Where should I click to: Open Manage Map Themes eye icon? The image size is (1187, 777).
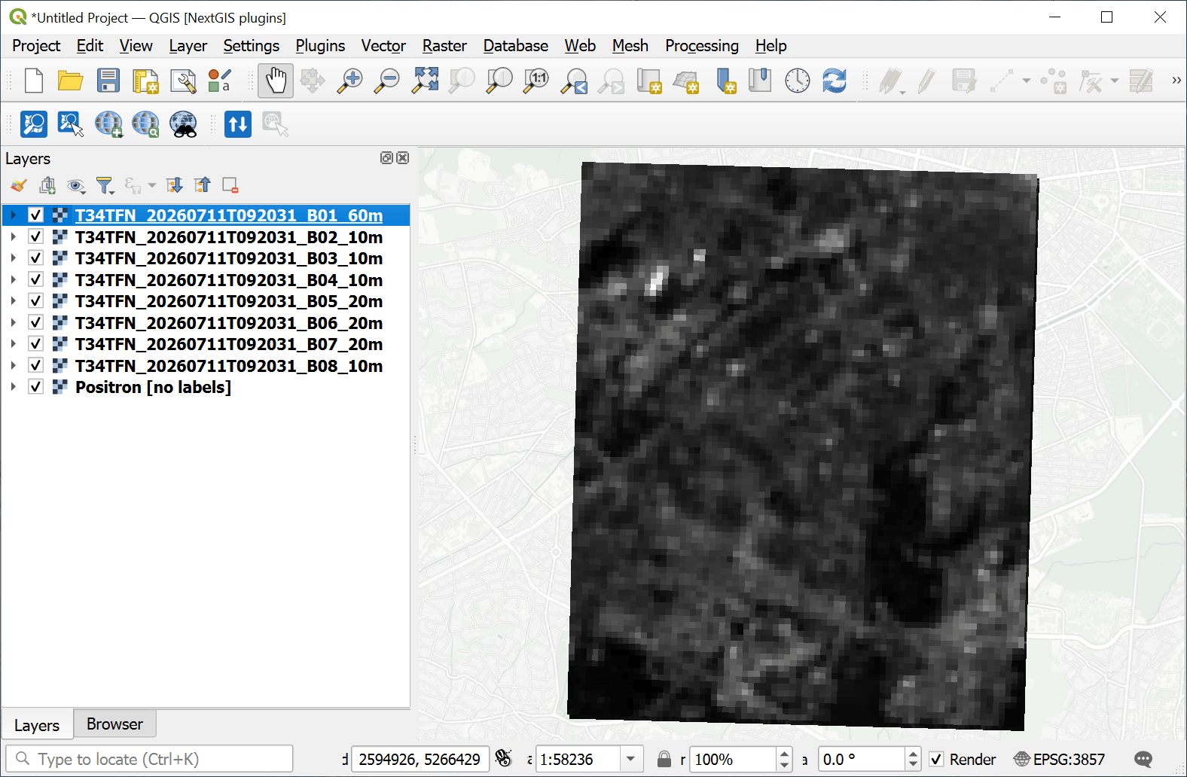(x=76, y=185)
